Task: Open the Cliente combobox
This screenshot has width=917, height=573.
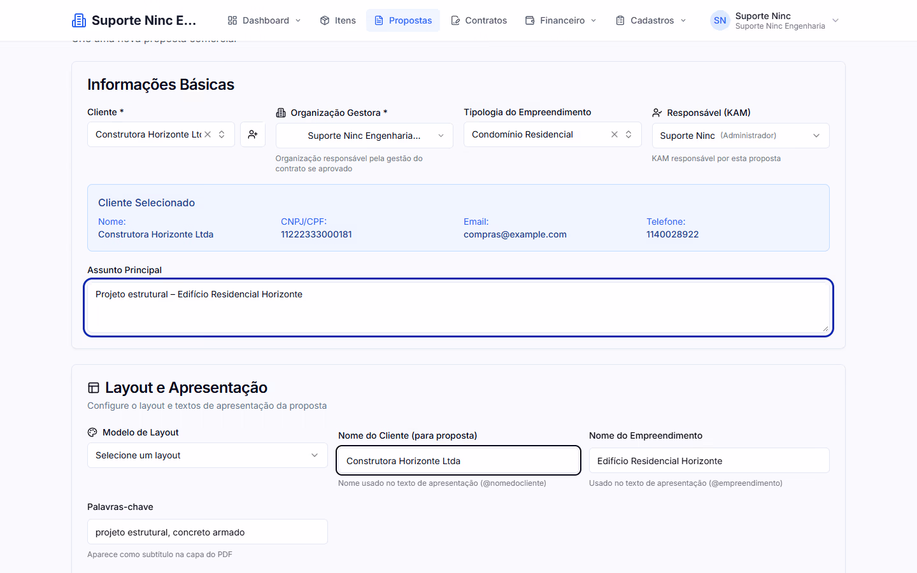Action: (x=161, y=134)
